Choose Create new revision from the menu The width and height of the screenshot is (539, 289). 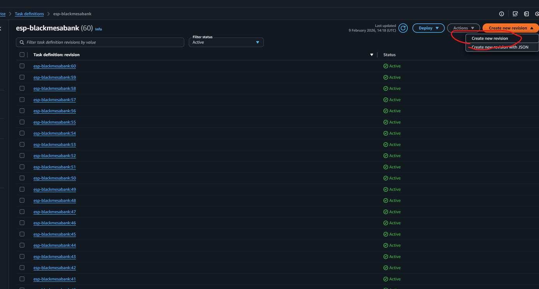(x=490, y=39)
